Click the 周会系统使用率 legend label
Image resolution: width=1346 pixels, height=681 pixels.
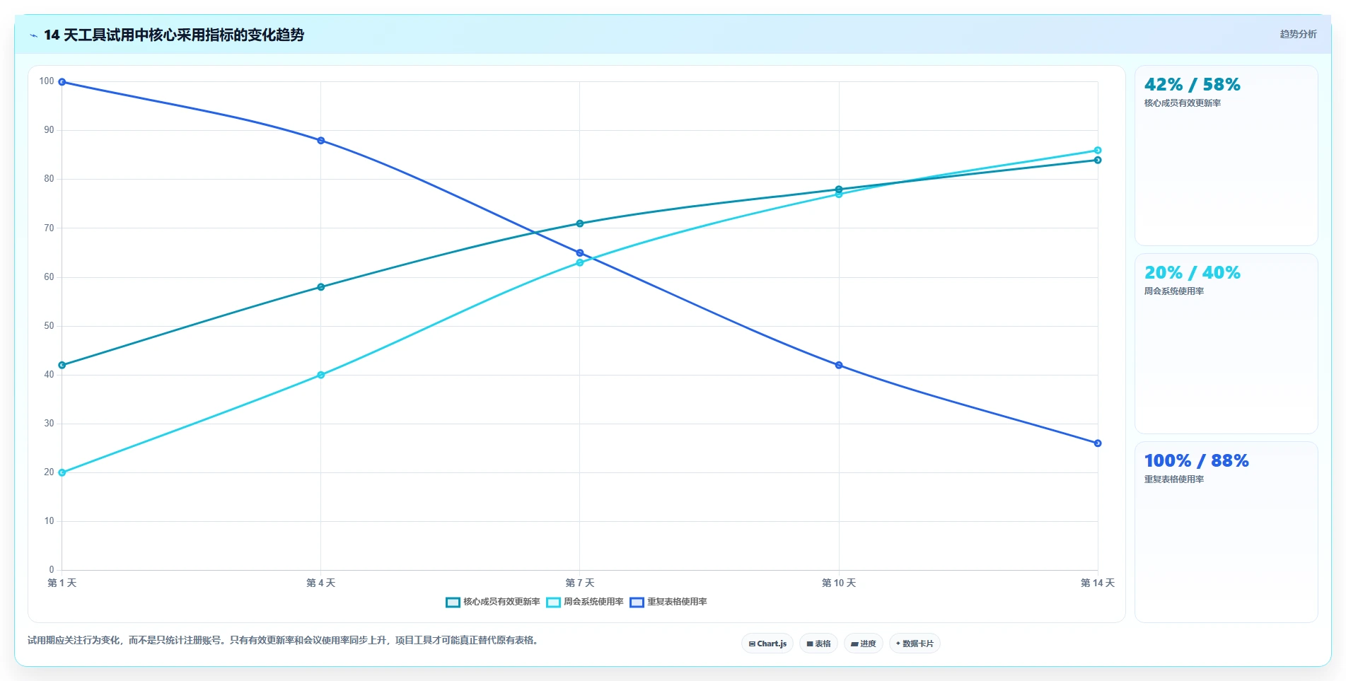point(593,602)
